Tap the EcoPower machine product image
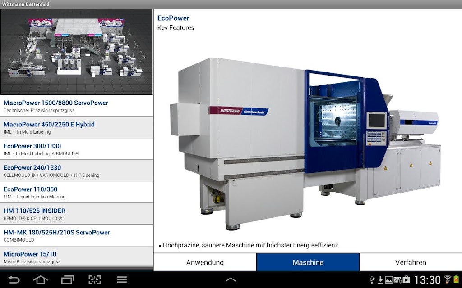The height and width of the screenshot is (288, 462). 305,144
